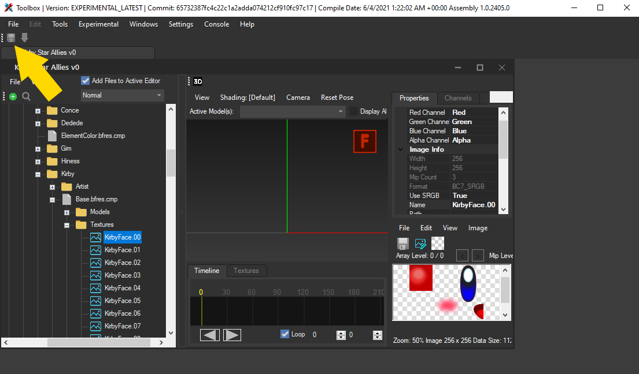Click the Save toolbar icon

pyautogui.click(x=10, y=38)
